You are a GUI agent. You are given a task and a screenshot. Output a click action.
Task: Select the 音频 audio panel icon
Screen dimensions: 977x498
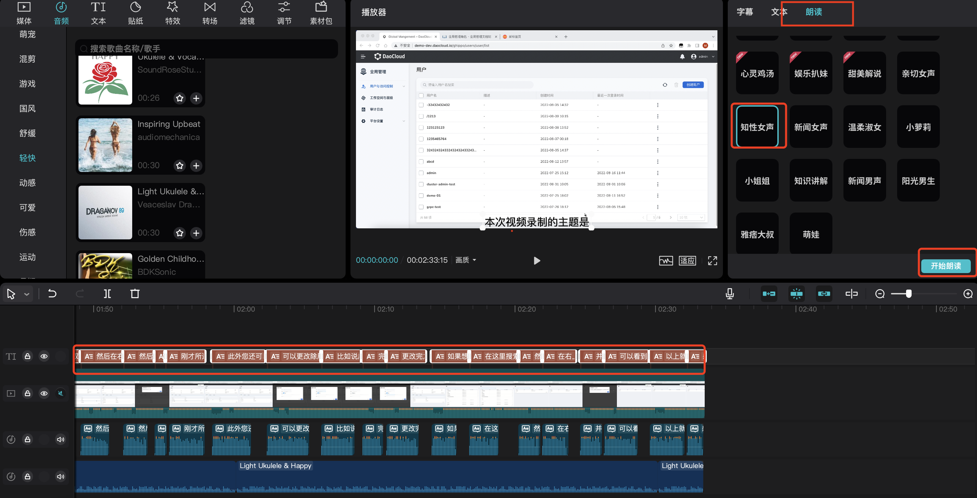tap(61, 13)
